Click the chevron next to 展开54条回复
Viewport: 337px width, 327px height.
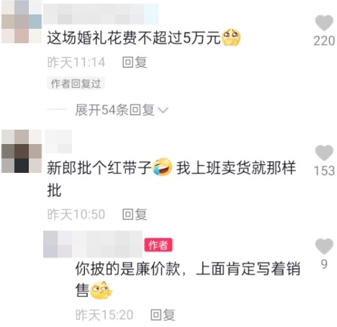coord(163,110)
